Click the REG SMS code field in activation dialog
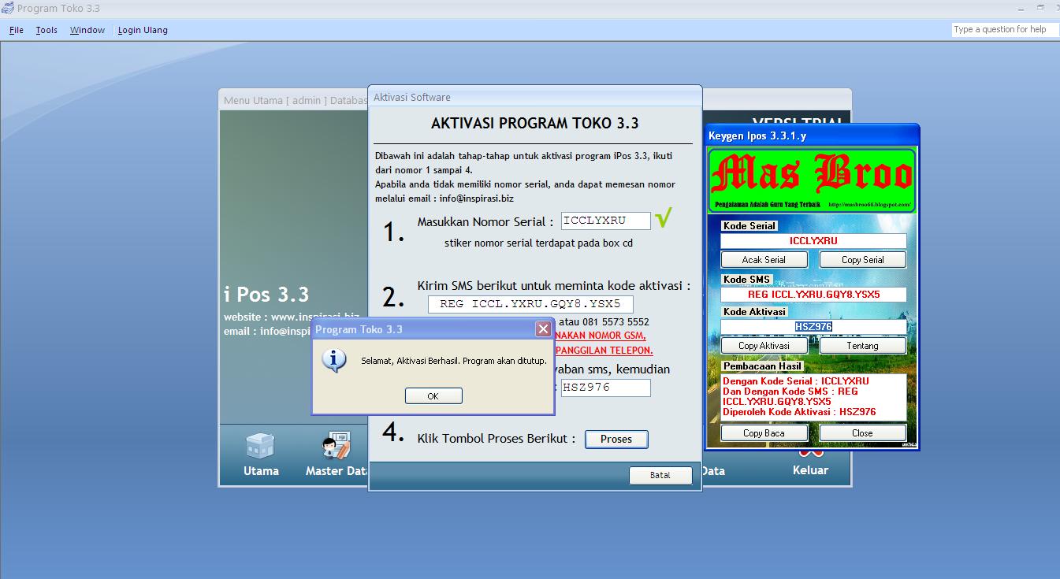 [530, 304]
